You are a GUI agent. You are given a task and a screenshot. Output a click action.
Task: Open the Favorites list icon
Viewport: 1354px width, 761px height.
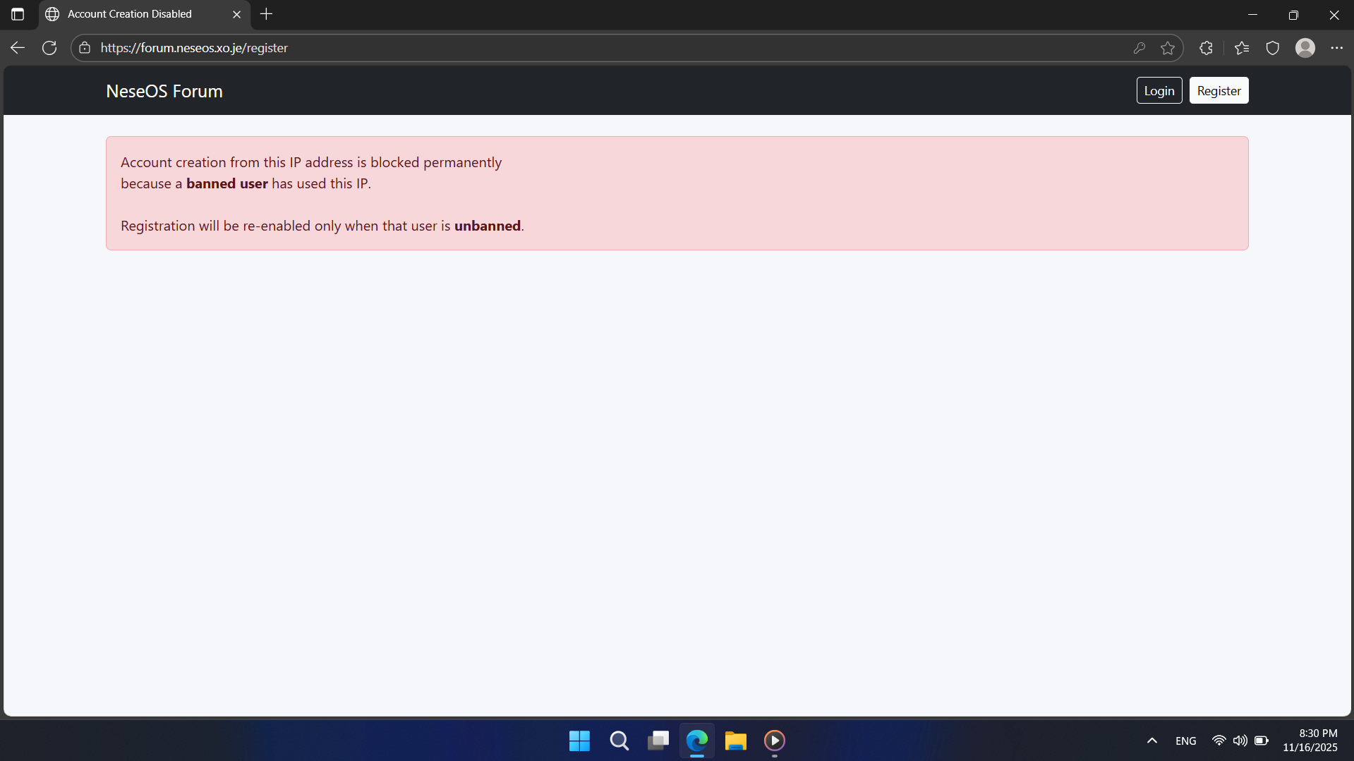point(1242,48)
